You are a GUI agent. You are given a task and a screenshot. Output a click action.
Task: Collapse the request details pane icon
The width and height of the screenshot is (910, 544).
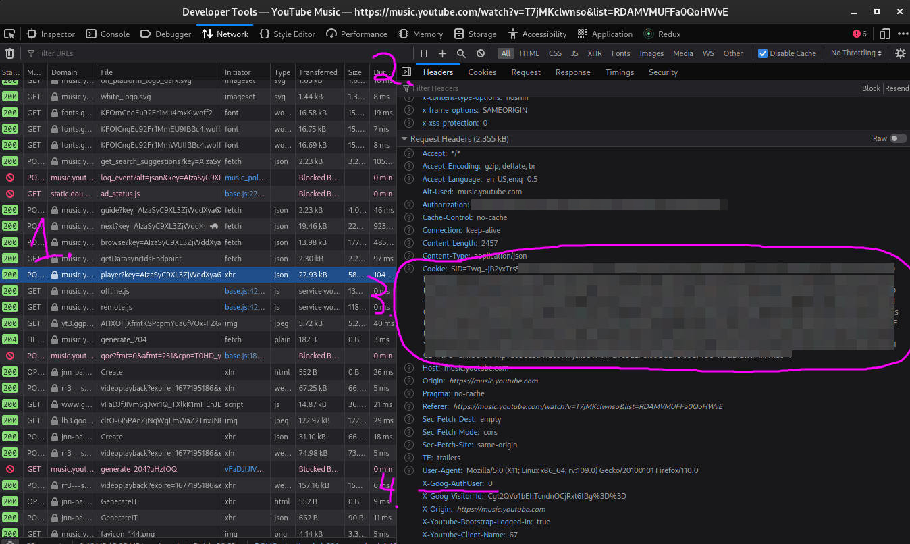(406, 72)
